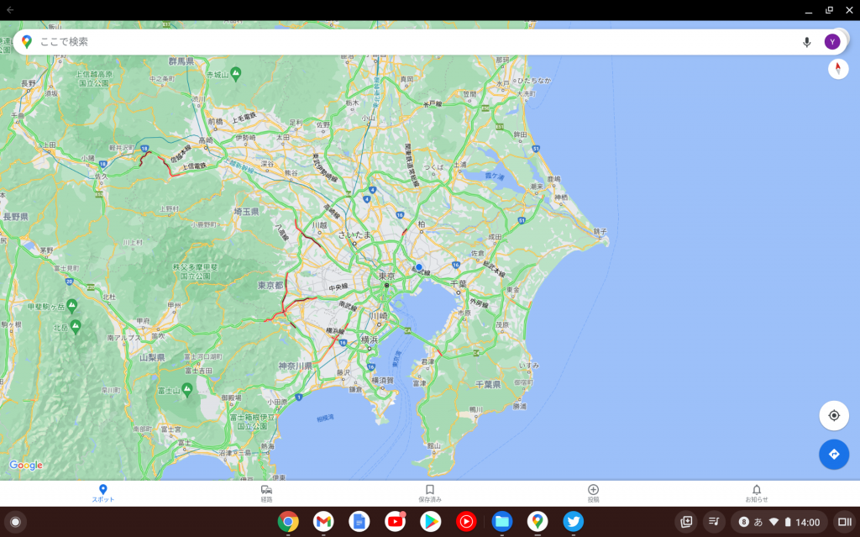Open directions with blue arrow button
This screenshot has width=860, height=537.
(x=834, y=454)
